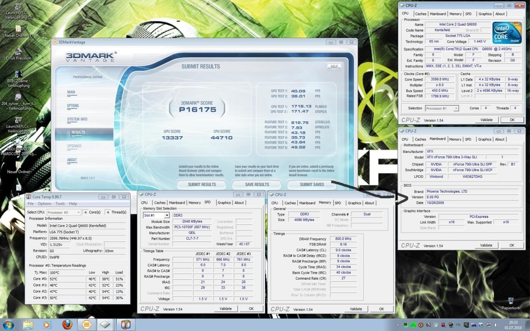
Task: Click Core Temp VID value 1.3125v
Action: (x=60, y=244)
